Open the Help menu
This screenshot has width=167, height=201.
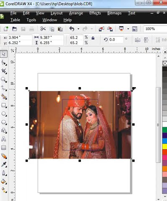tap(68, 20)
